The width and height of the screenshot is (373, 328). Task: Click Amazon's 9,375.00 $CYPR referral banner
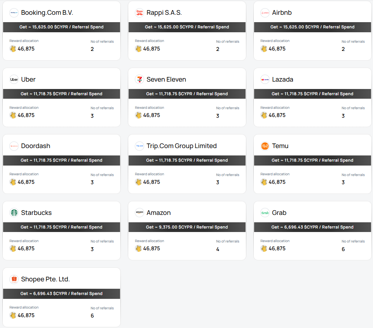pyautogui.click(x=187, y=227)
